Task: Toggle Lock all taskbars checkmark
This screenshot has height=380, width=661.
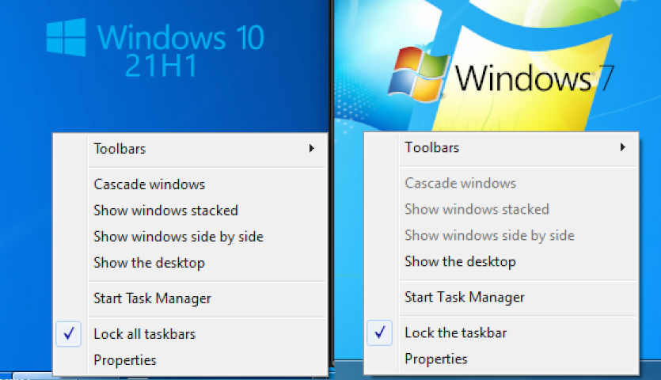Action: coord(69,333)
